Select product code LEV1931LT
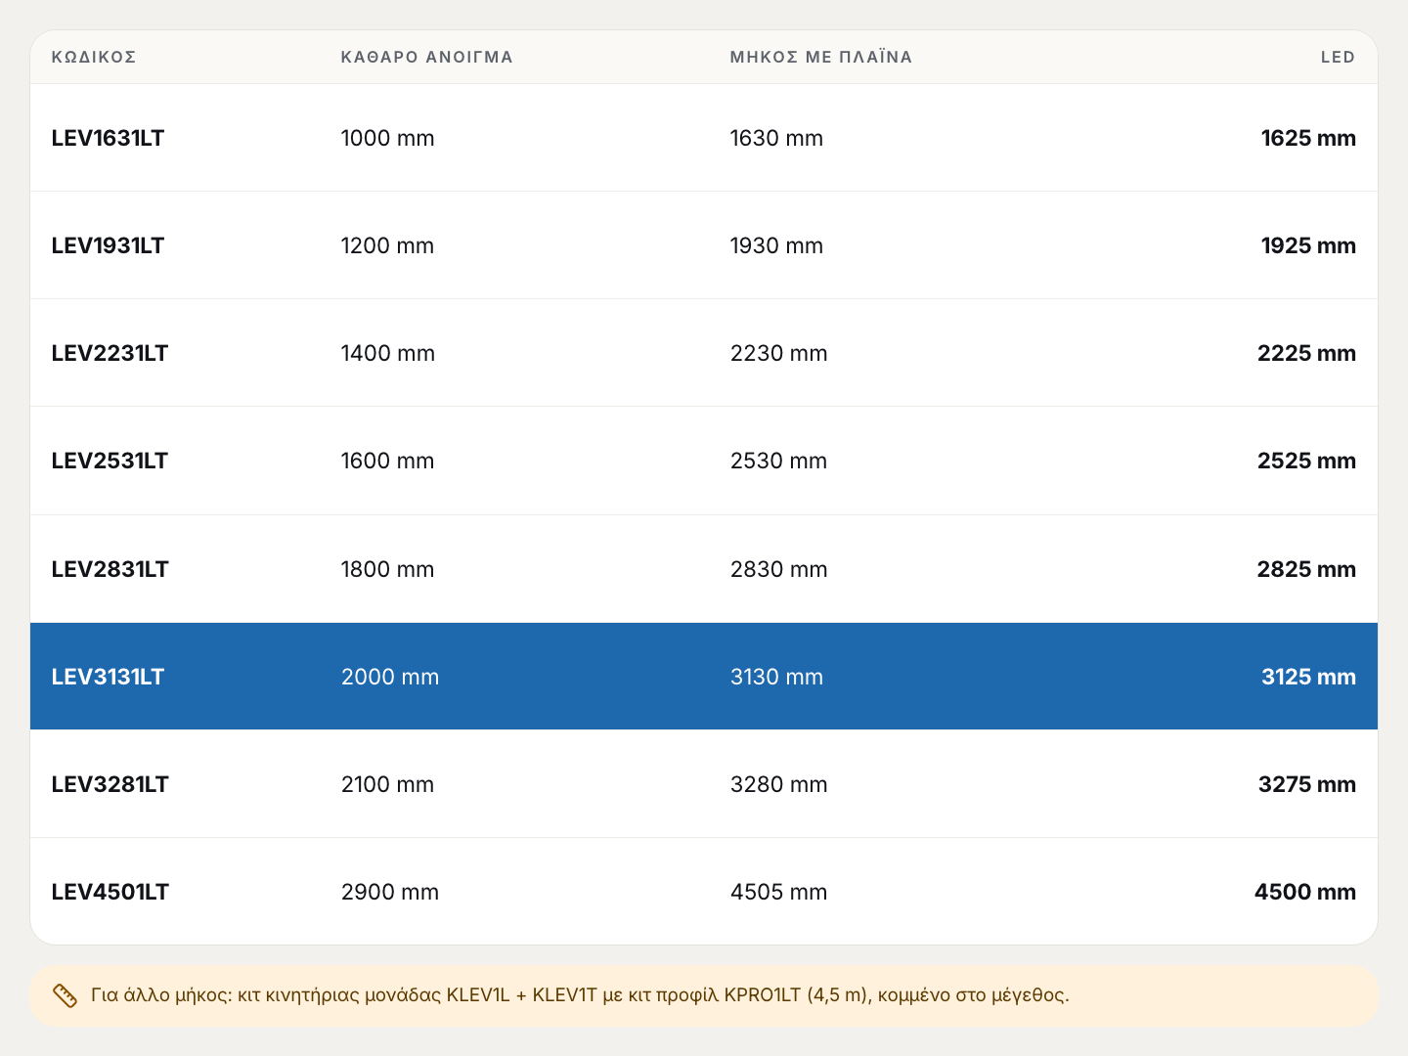Screen dimensions: 1408x1056 pyautogui.click(x=108, y=245)
